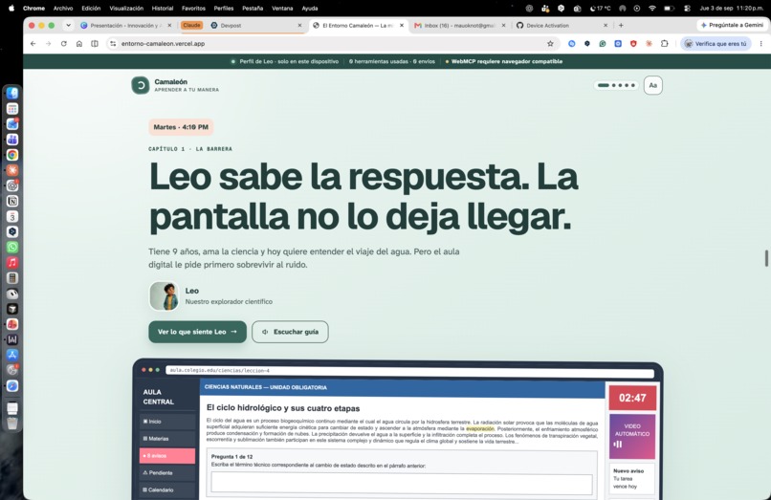Click the chapter progress dots indicator
Image resolution: width=771 pixels, height=500 pixels.
[616, 85]
